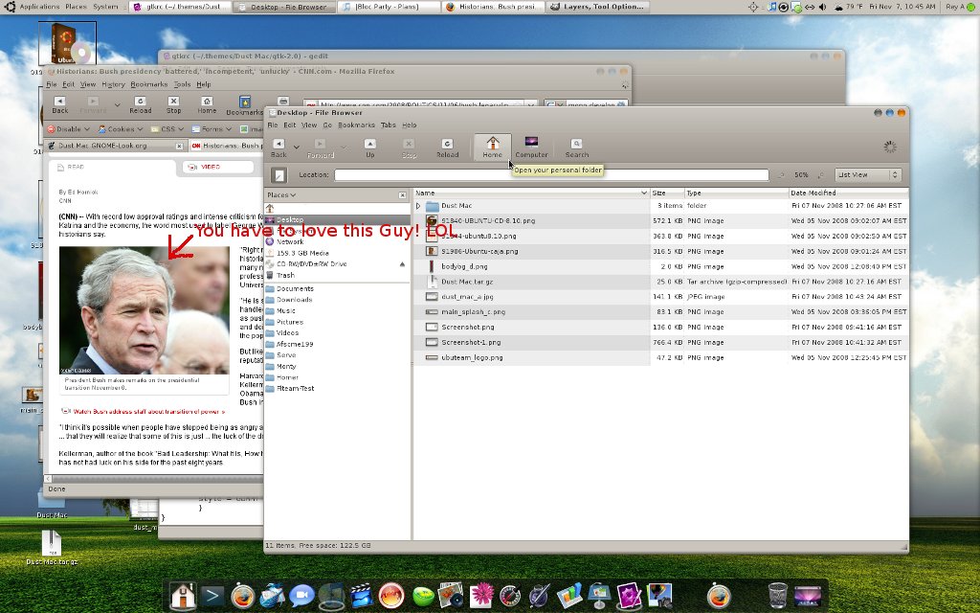
Task: Expand the Dust Mac folder tree arrow
Action: [419, 206]
